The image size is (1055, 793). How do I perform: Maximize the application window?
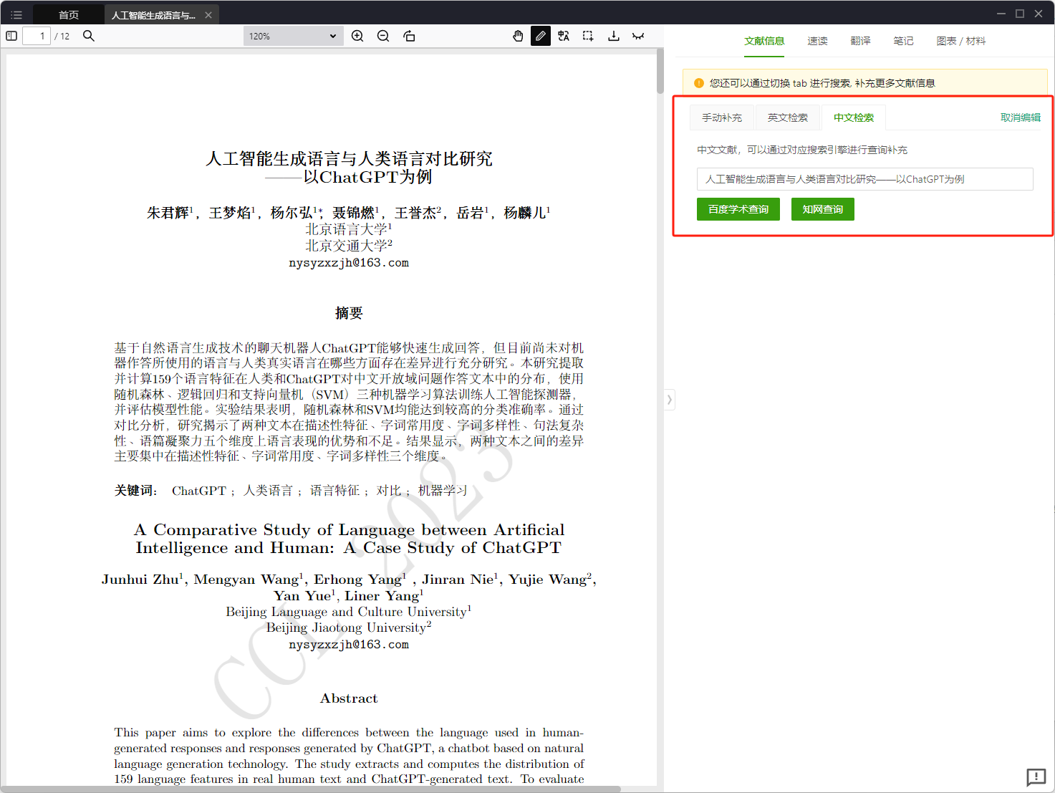(1020, 14)
